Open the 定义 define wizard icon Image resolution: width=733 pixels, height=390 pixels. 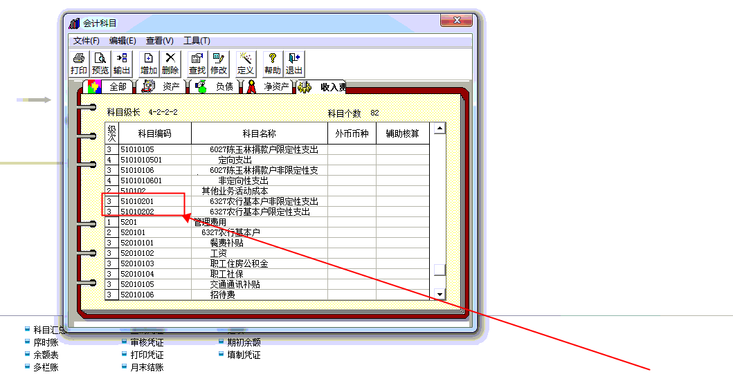tap(246, 64)
